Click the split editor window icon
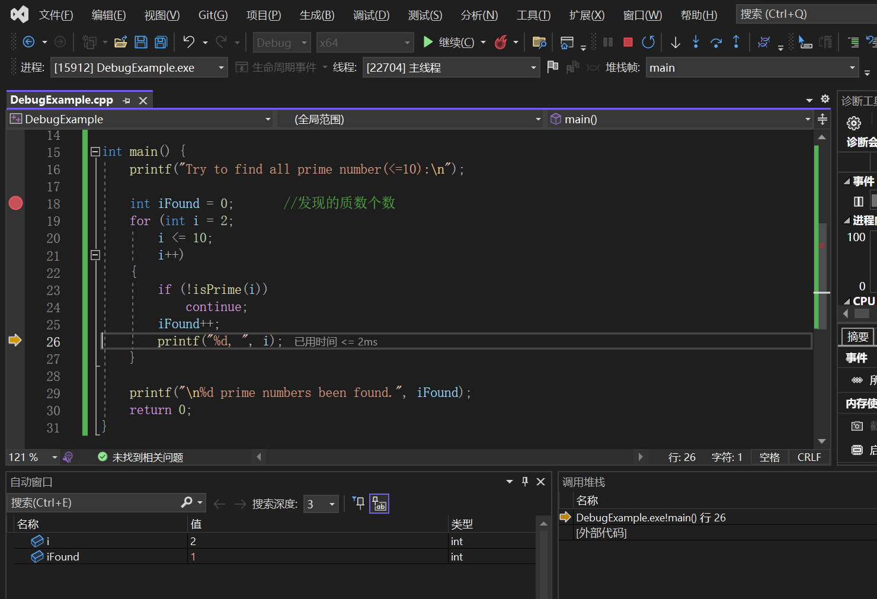Screen dimensions: 877x599 (822, 119)
